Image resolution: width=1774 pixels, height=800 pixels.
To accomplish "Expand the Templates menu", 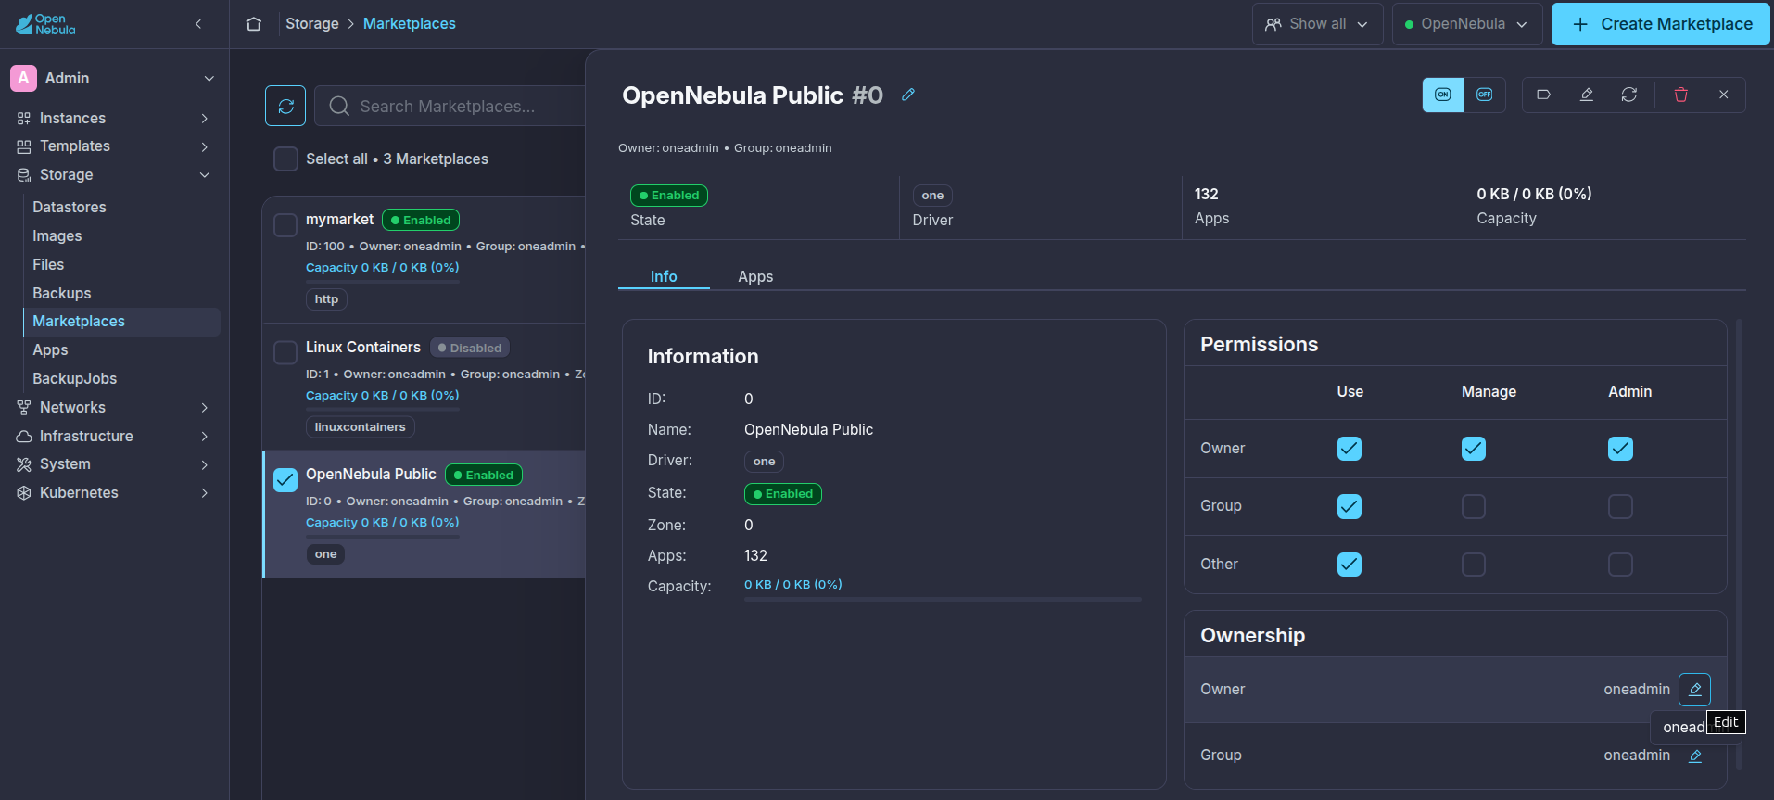I will click(114, 146).
